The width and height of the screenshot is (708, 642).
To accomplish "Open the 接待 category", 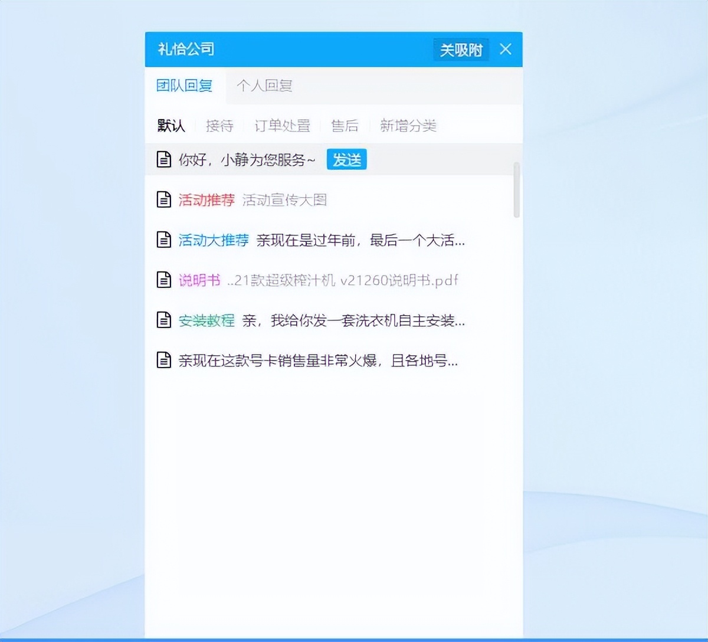I will click(219, 125).
